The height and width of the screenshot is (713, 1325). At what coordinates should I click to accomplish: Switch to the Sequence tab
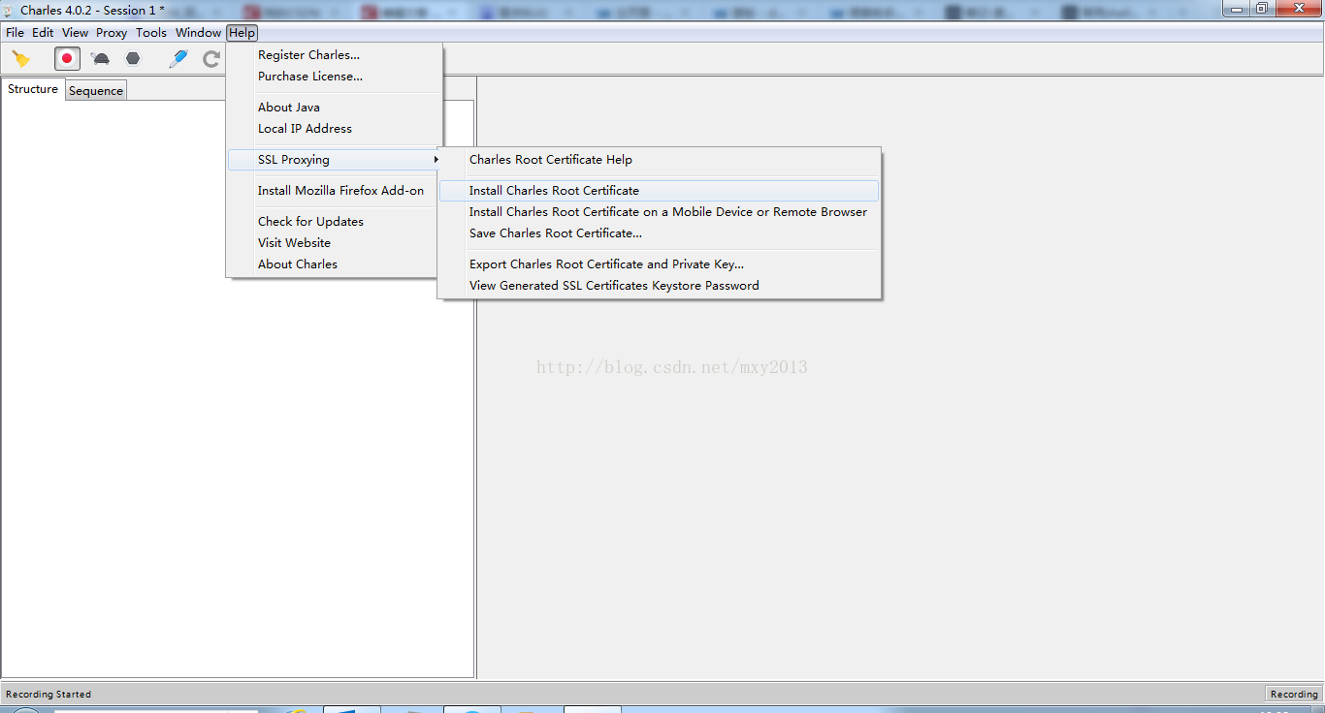coord(96,91)
